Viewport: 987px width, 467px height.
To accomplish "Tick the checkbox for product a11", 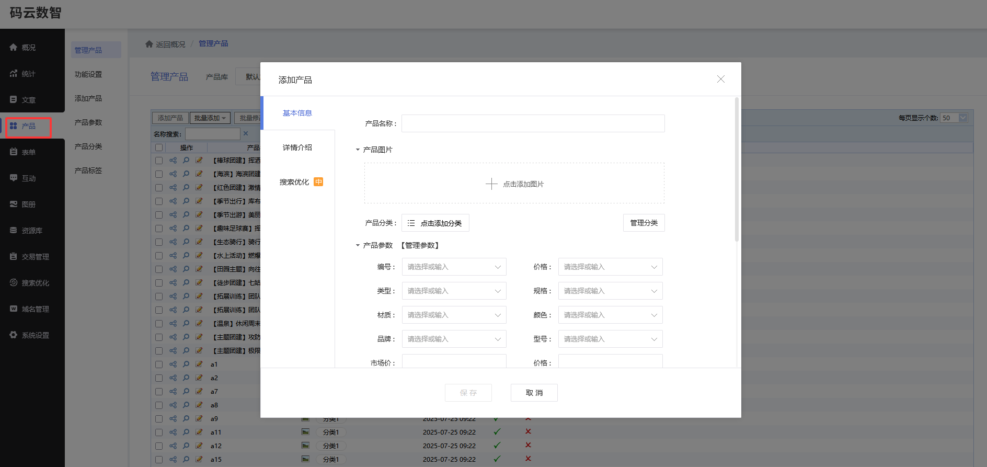I will point(159,432).
